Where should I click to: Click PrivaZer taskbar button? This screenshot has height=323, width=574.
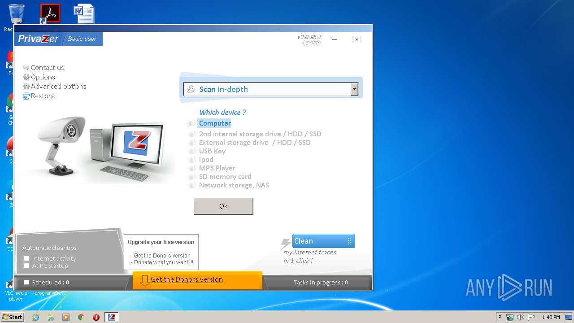tap(112, 317)
